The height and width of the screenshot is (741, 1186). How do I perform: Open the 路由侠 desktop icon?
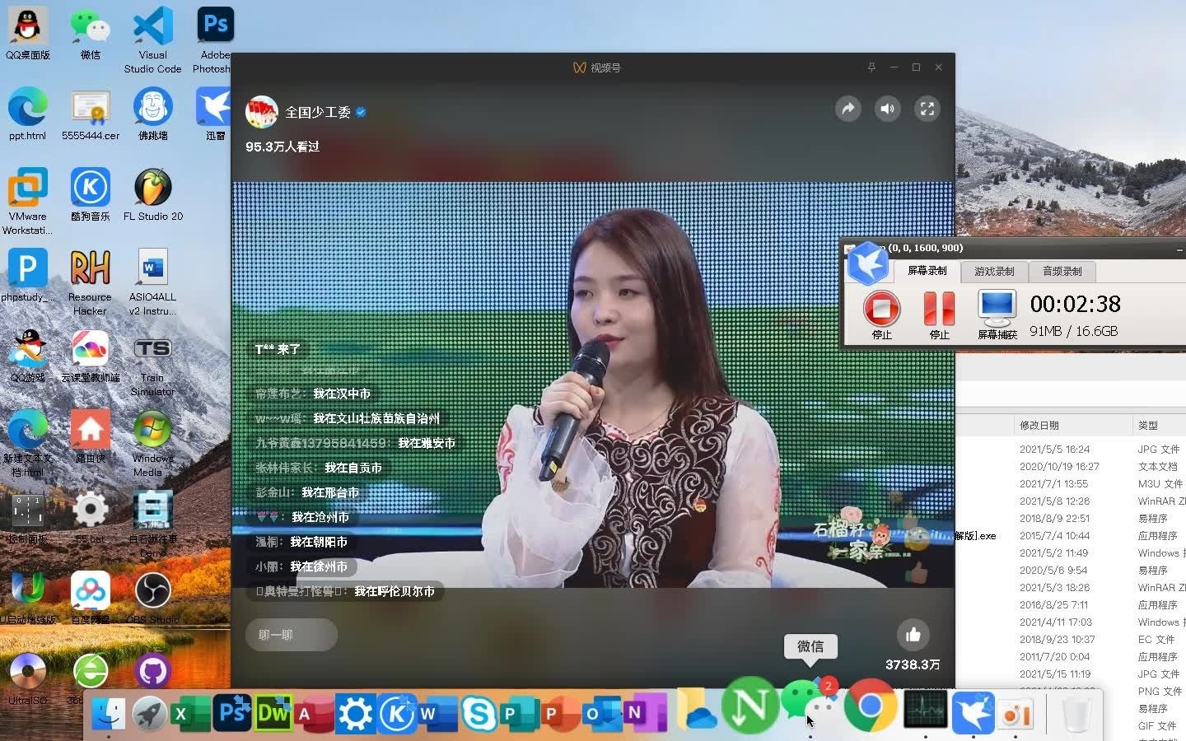click(x=91, y=436)
